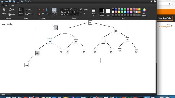Pick the Up arrow shape
The image size is (175, 98).
(x=75, y=14)
